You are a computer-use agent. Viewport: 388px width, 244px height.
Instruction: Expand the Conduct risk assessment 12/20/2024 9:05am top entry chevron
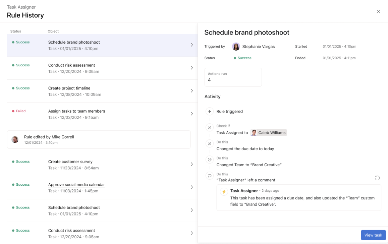click(x=192, y=68)
